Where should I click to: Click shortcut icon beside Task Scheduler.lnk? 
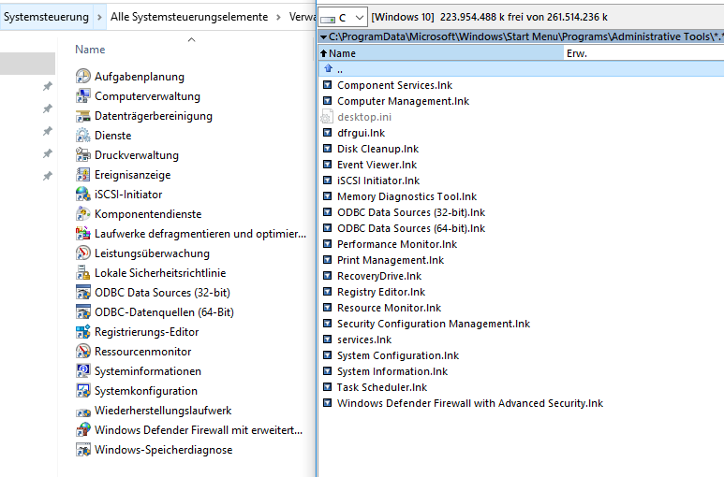coord(328,386)
